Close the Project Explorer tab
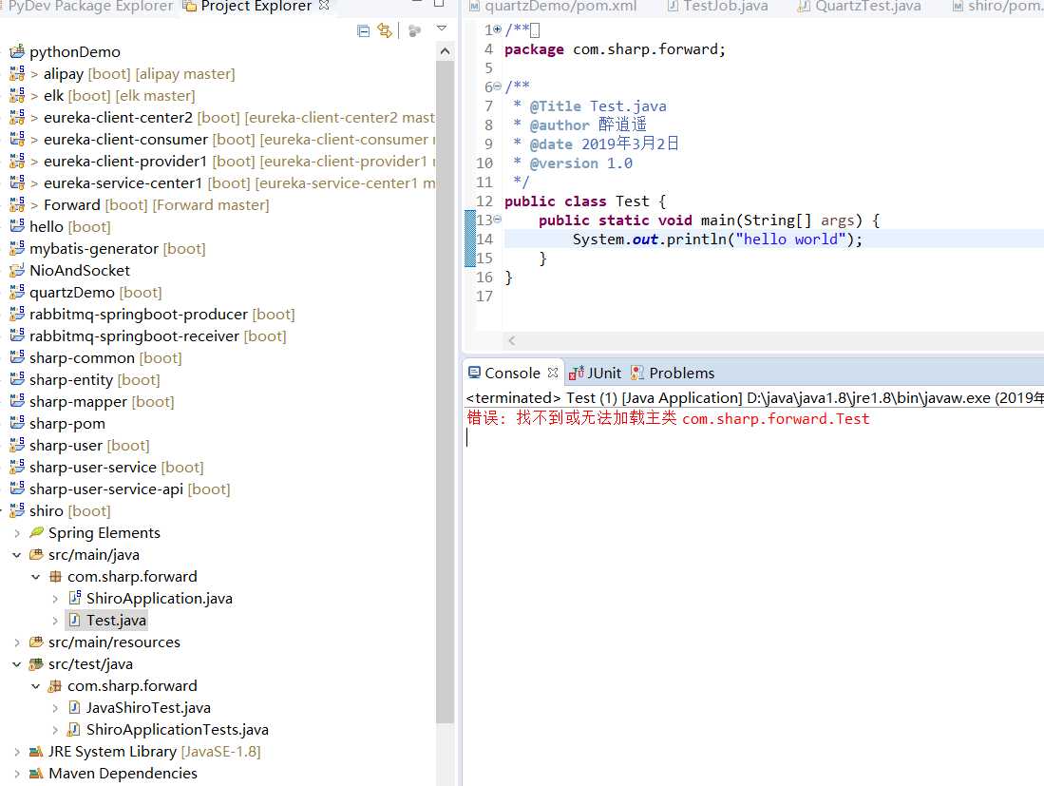Viewport: 1044px width, 786px height. coord(324,6)
